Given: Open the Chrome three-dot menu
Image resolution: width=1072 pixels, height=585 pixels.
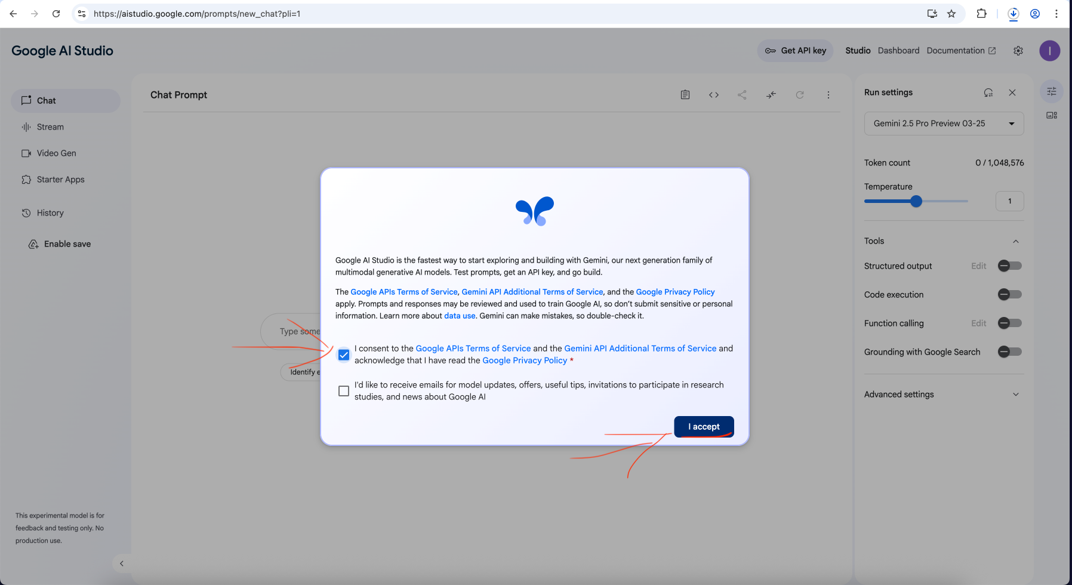Looking at the screenshot, I should pyautogui.click(x=1056, y=14).
